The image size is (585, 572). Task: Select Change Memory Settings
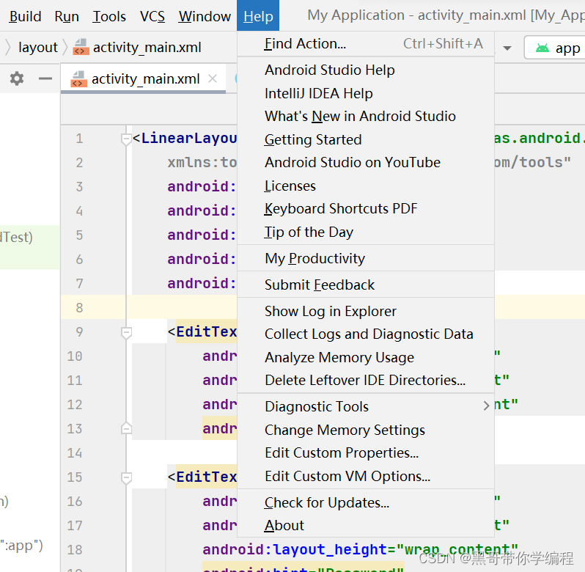coord(366,430)
